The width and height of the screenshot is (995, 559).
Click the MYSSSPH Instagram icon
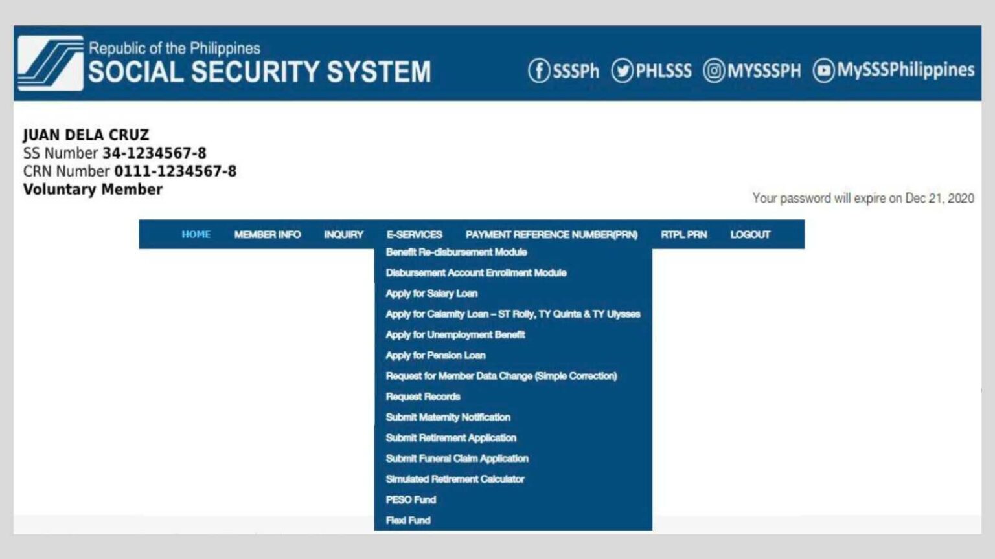pos(713,71)
